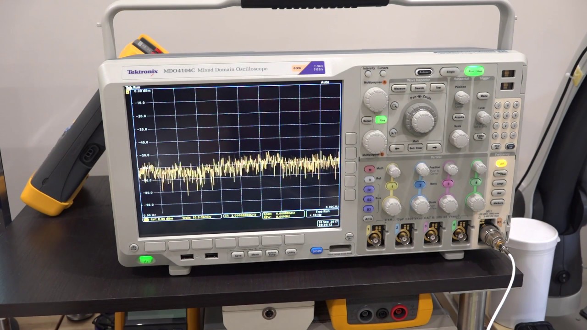Push the Mark previous left arrow
This screenshot has height=330, width=587.
coord(396,148)
